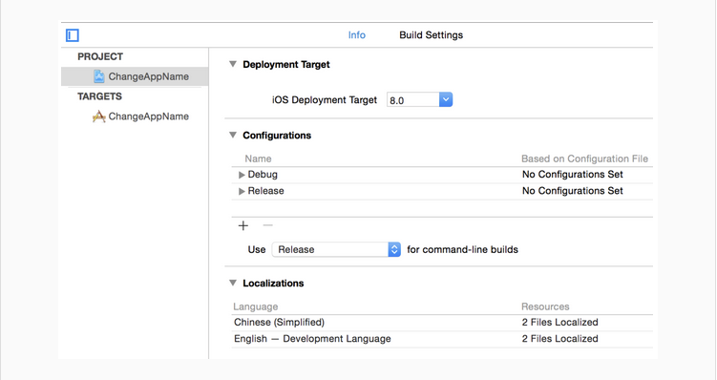Click the minus remove configuration button
Image resolution: width=717 pixels, height=380 pixels.
pyautogui.click(x=268, y=225)
